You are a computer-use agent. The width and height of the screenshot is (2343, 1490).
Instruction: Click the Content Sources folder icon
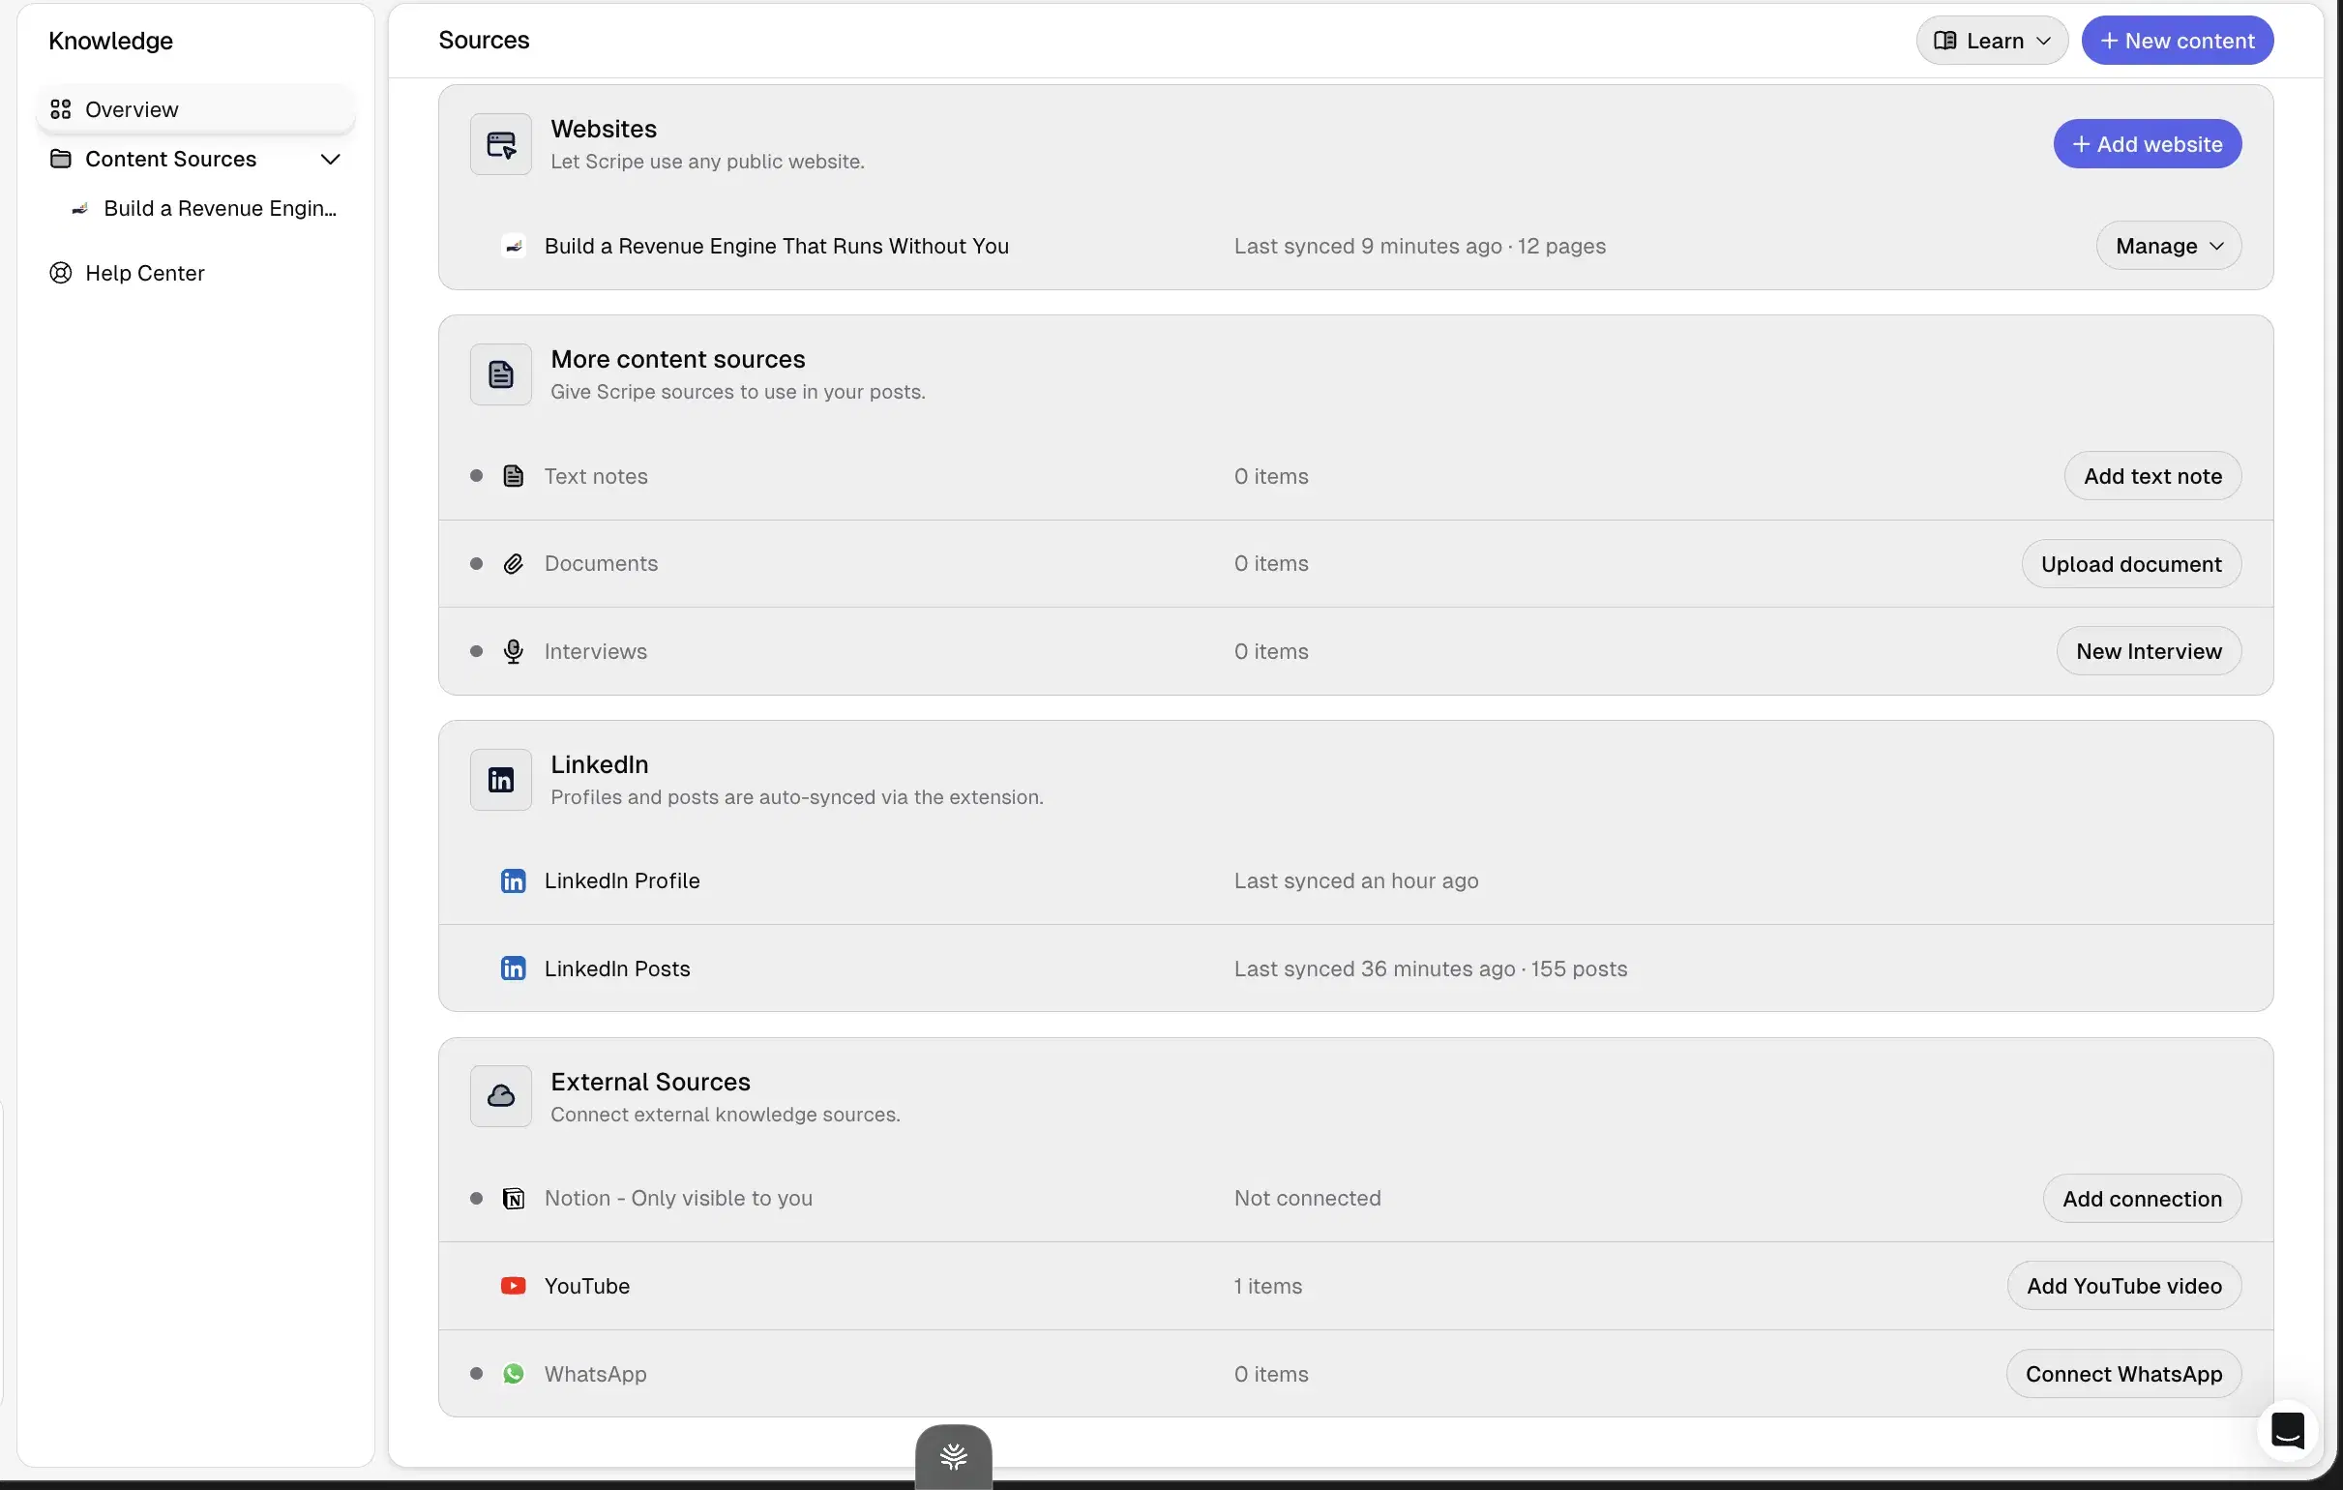(60, 159)
